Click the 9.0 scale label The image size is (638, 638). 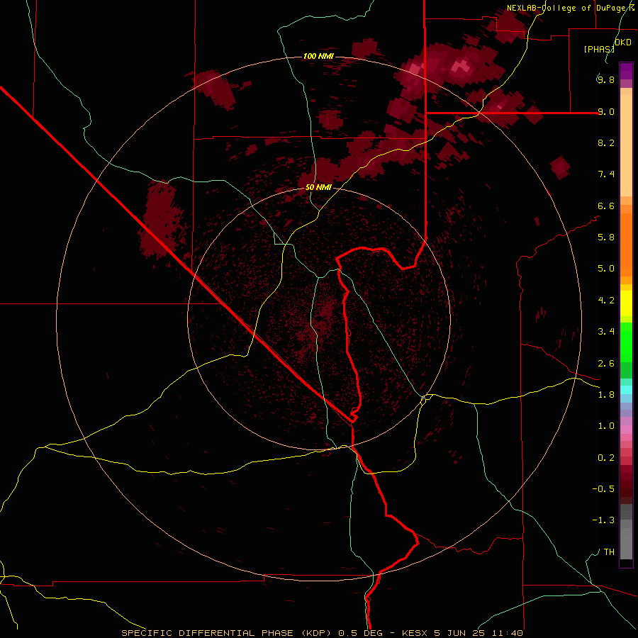pos(606,111)
